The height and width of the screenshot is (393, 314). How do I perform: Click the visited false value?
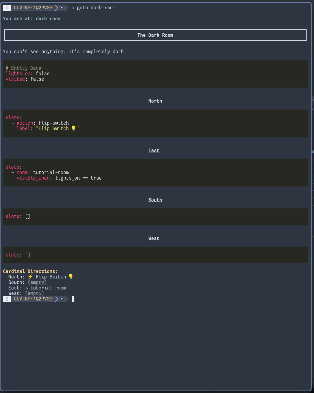pos(37,79)
